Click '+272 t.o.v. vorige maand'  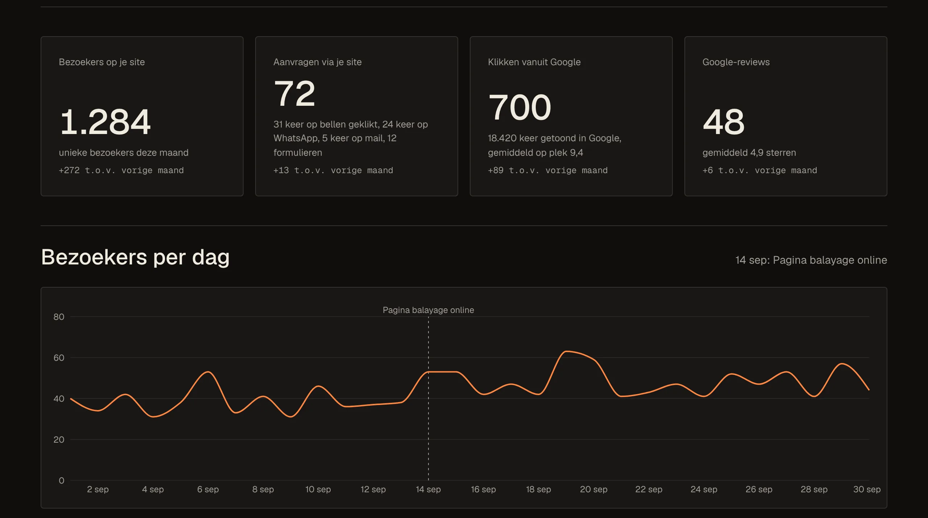click(121, 170)
